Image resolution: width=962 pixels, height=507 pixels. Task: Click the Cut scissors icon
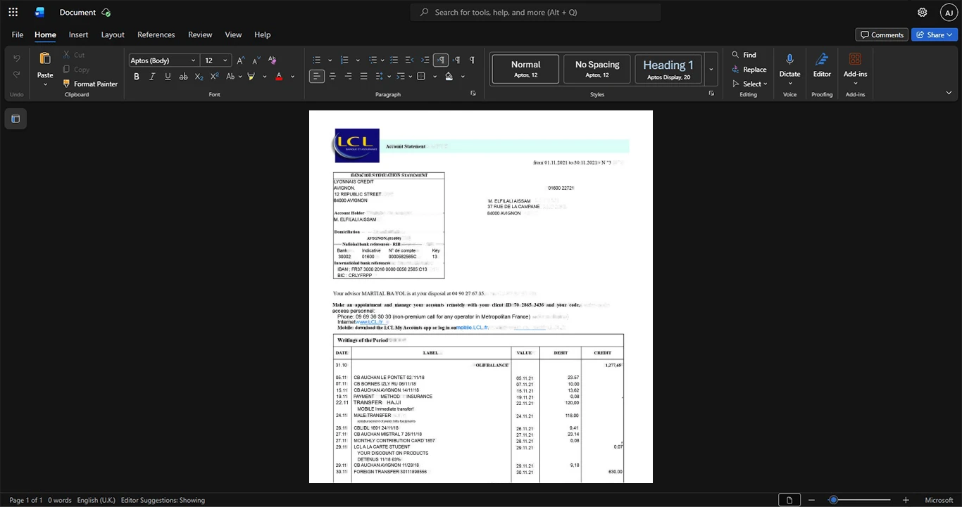[67, 54]
